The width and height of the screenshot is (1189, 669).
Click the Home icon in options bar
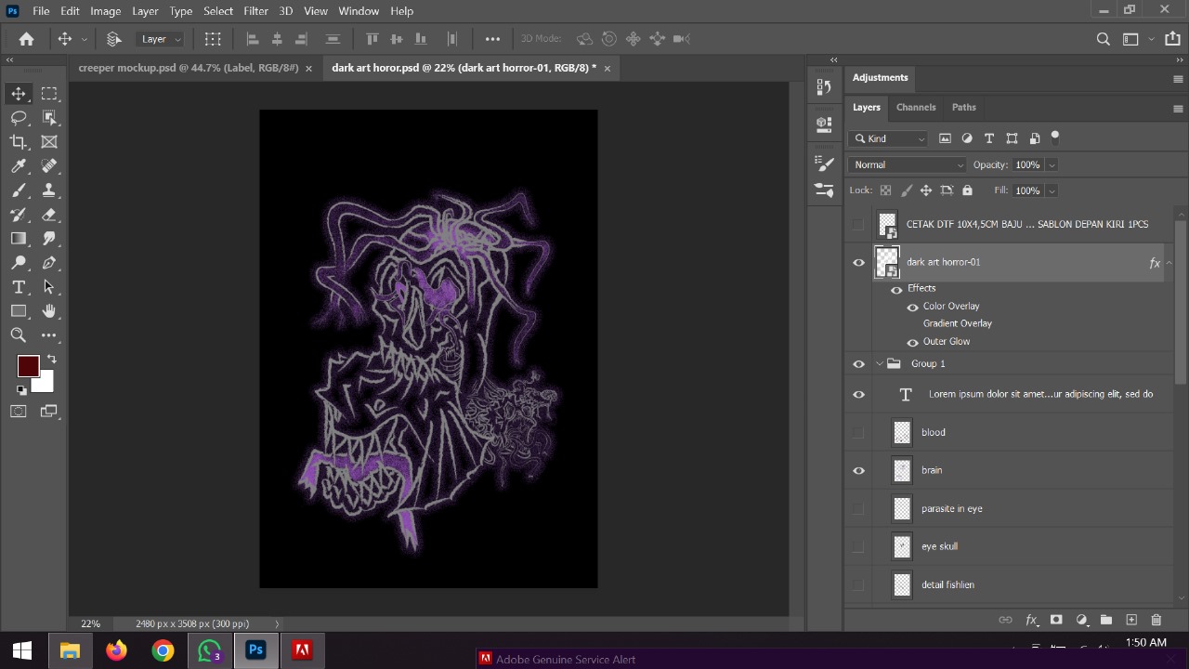coord(26,39)
